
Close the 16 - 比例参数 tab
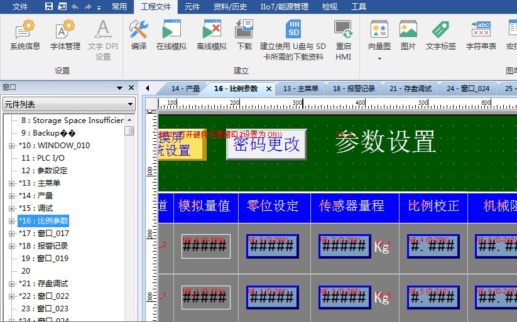269,89
